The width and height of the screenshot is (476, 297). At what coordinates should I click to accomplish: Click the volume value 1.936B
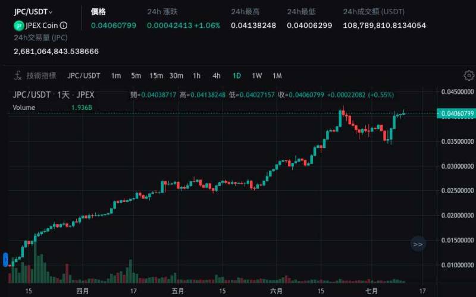(x=82, y=108)
